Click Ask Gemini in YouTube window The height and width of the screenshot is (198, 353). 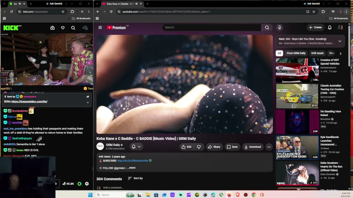click(312, 4)
